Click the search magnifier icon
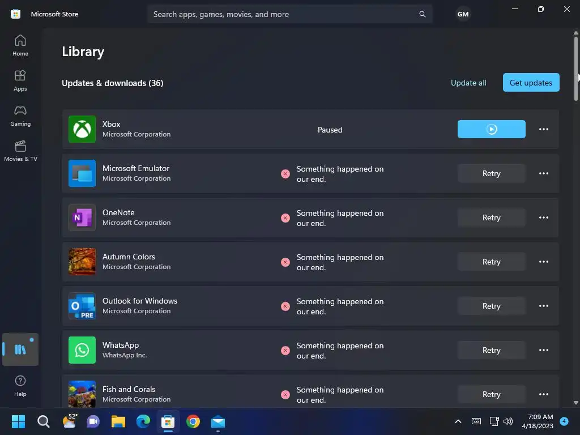 click(x=423, y=14)
